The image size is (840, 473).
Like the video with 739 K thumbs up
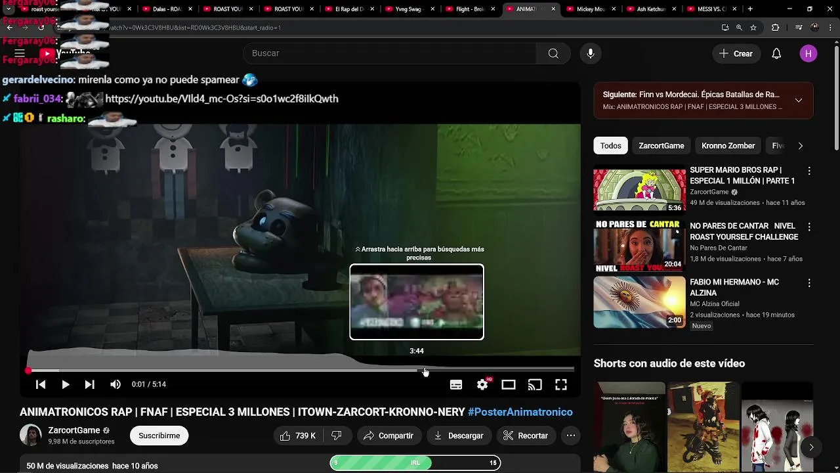[297, 436]
